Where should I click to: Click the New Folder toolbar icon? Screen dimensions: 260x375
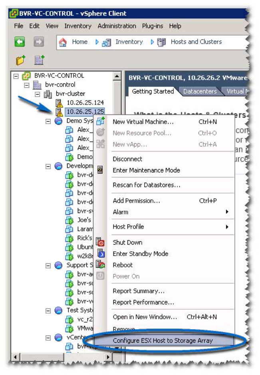click(x=21, y=60)
